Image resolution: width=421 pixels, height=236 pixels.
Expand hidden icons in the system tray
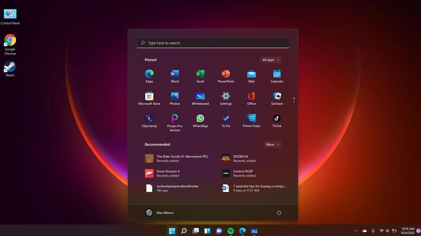[x=356, y=230]
